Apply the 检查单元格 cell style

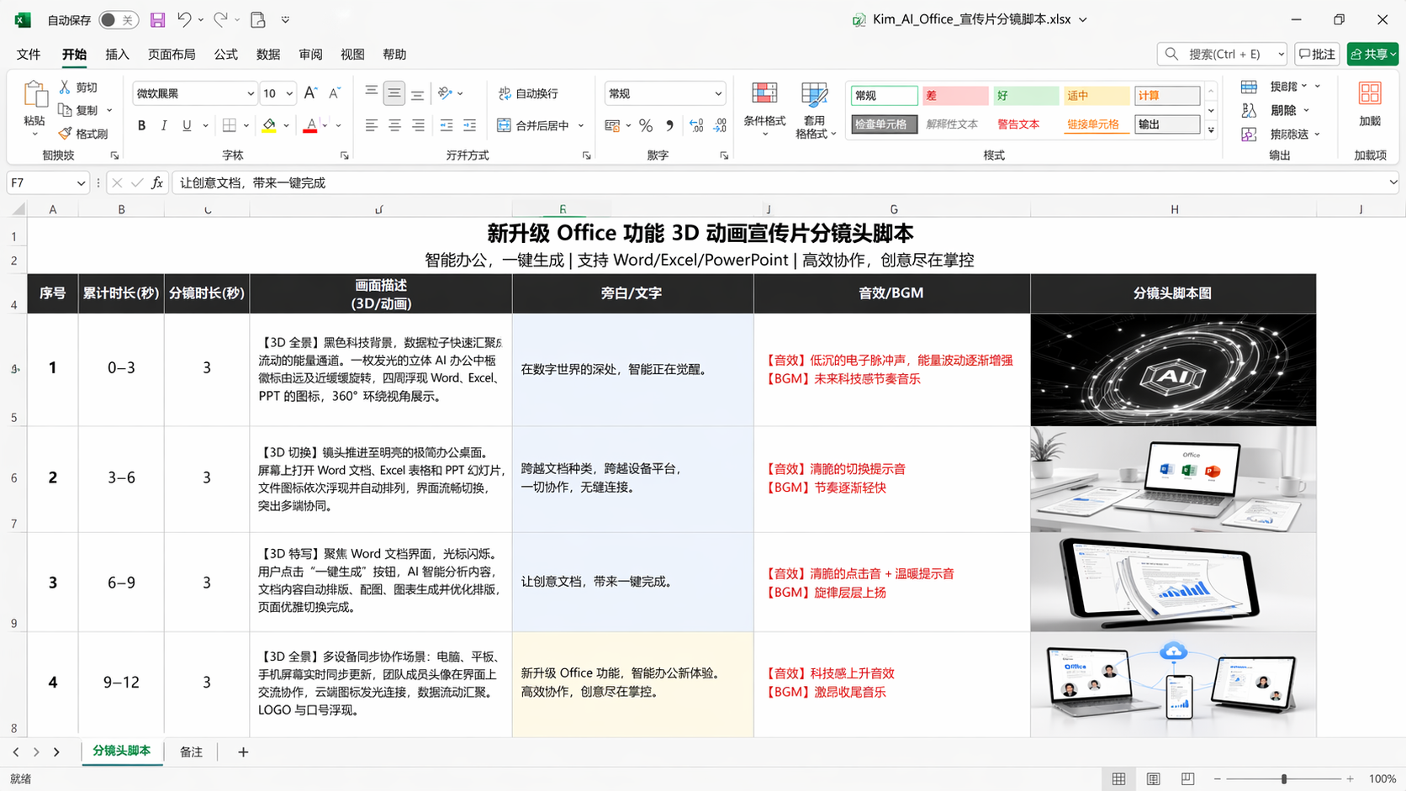884,124
